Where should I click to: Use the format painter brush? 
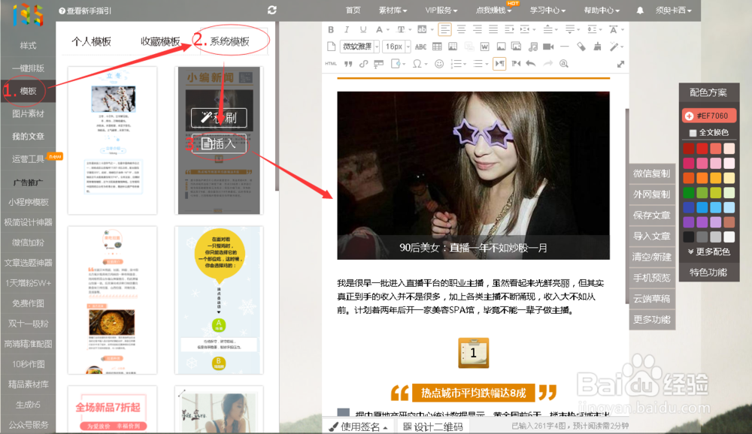[597, 47]
